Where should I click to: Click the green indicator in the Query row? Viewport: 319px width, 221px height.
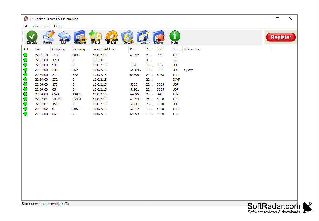25,70
